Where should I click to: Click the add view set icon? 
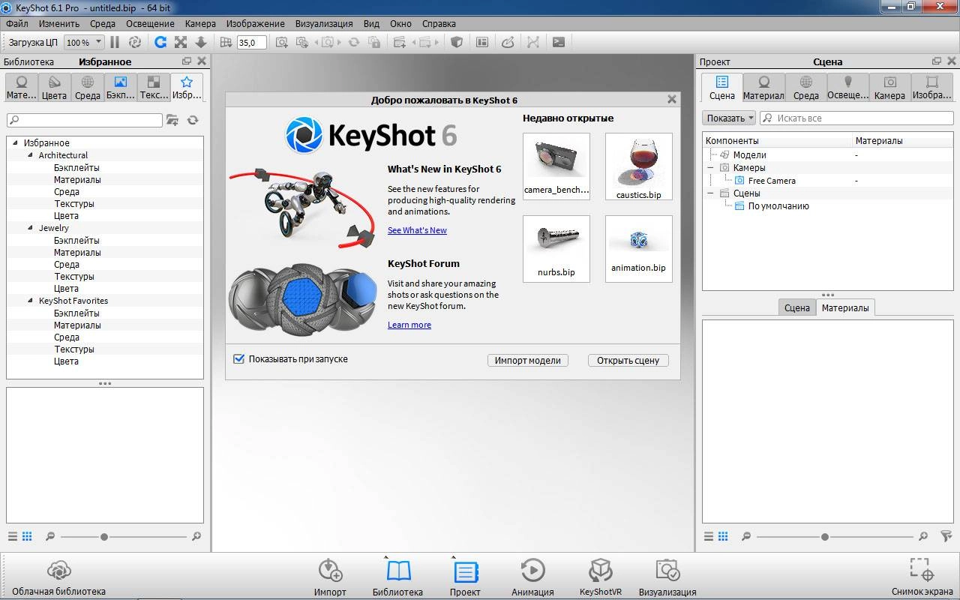pos(399,43)
